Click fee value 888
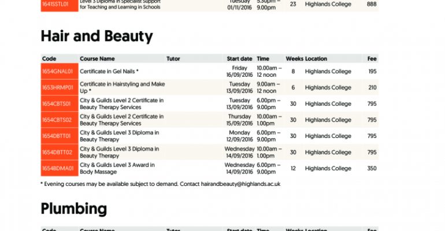445x231 pixels. click(x=372, y=4)
